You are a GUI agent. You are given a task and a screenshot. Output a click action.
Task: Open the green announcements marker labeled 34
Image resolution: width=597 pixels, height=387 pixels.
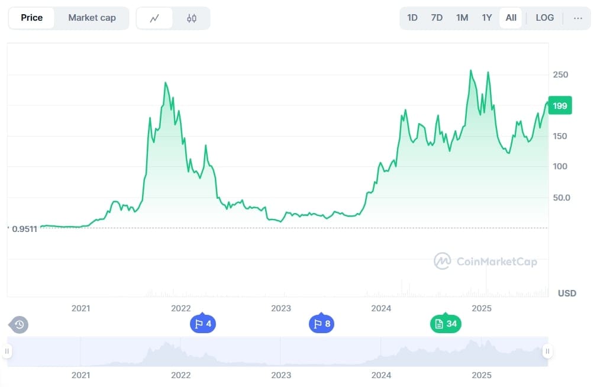click(x=446, y=324)
